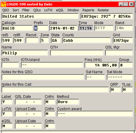Open the QSO menu
The width and height of the screenshot is (136, 133).
pyautogui.click(x=5, y=10)
